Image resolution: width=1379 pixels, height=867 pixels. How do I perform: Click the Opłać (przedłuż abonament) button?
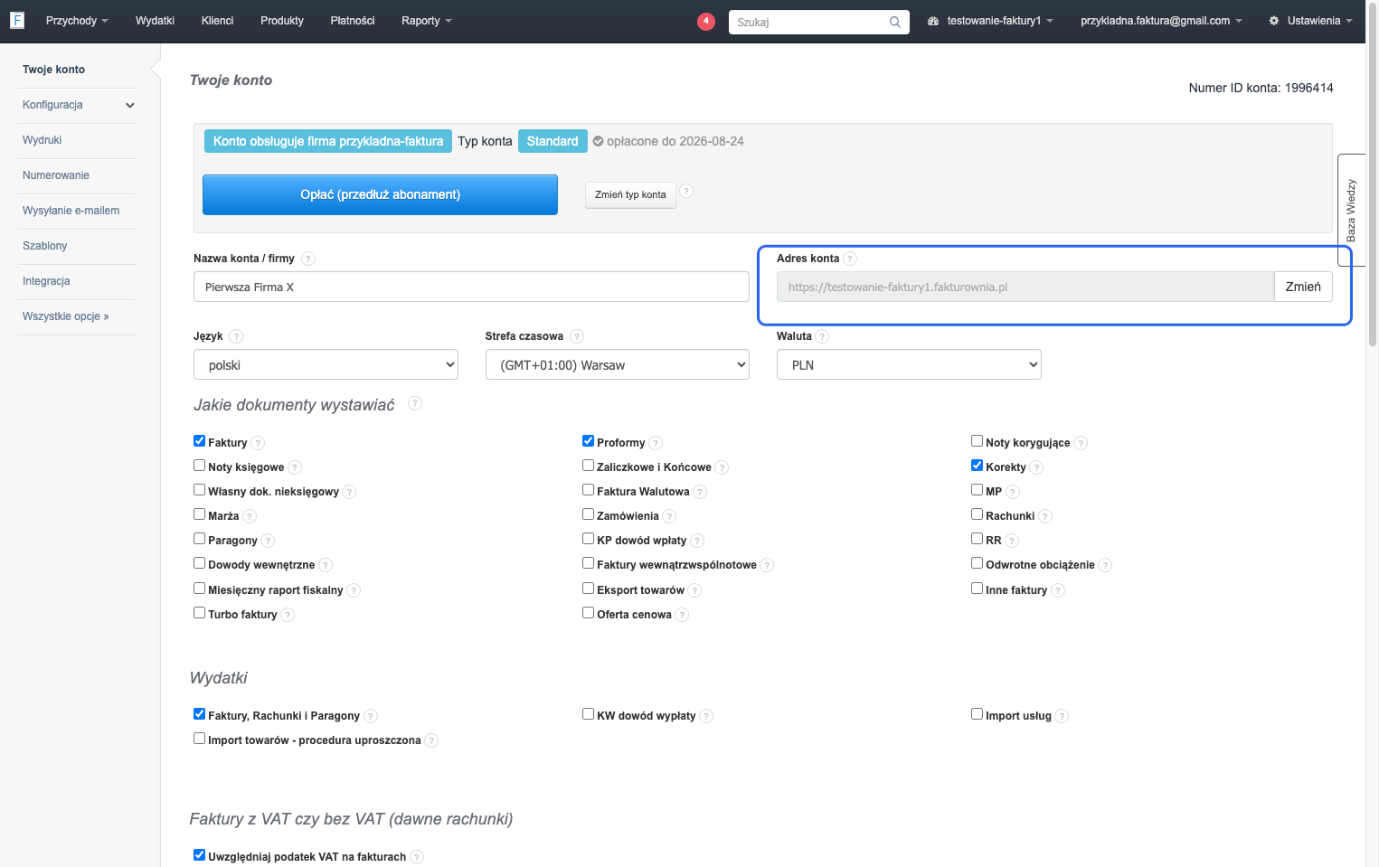click(x=380, y=194)
